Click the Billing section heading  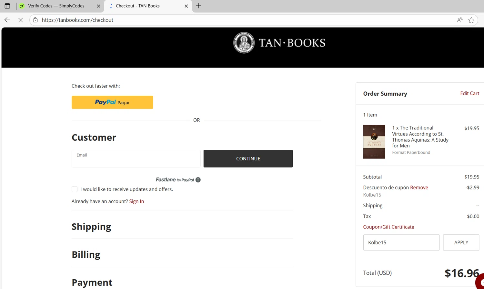coord(86,255)
